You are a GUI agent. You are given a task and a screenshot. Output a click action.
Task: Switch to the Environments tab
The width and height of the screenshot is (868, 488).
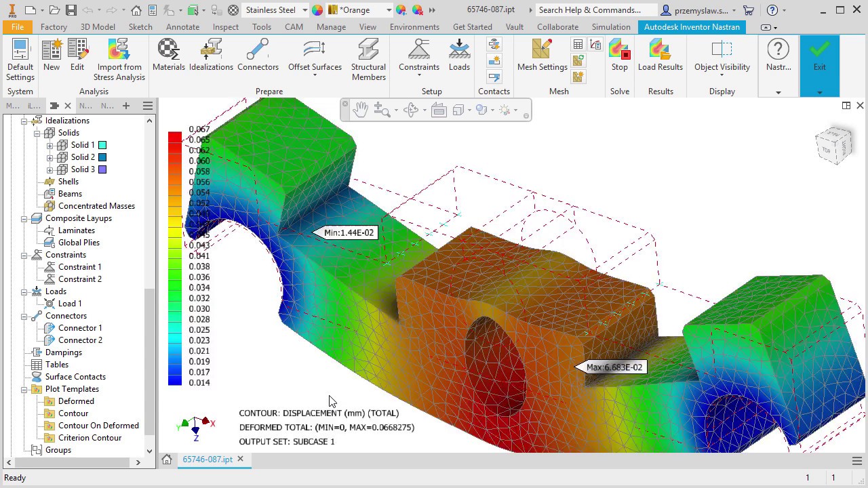pyautogui.click(x=414, y=27)
